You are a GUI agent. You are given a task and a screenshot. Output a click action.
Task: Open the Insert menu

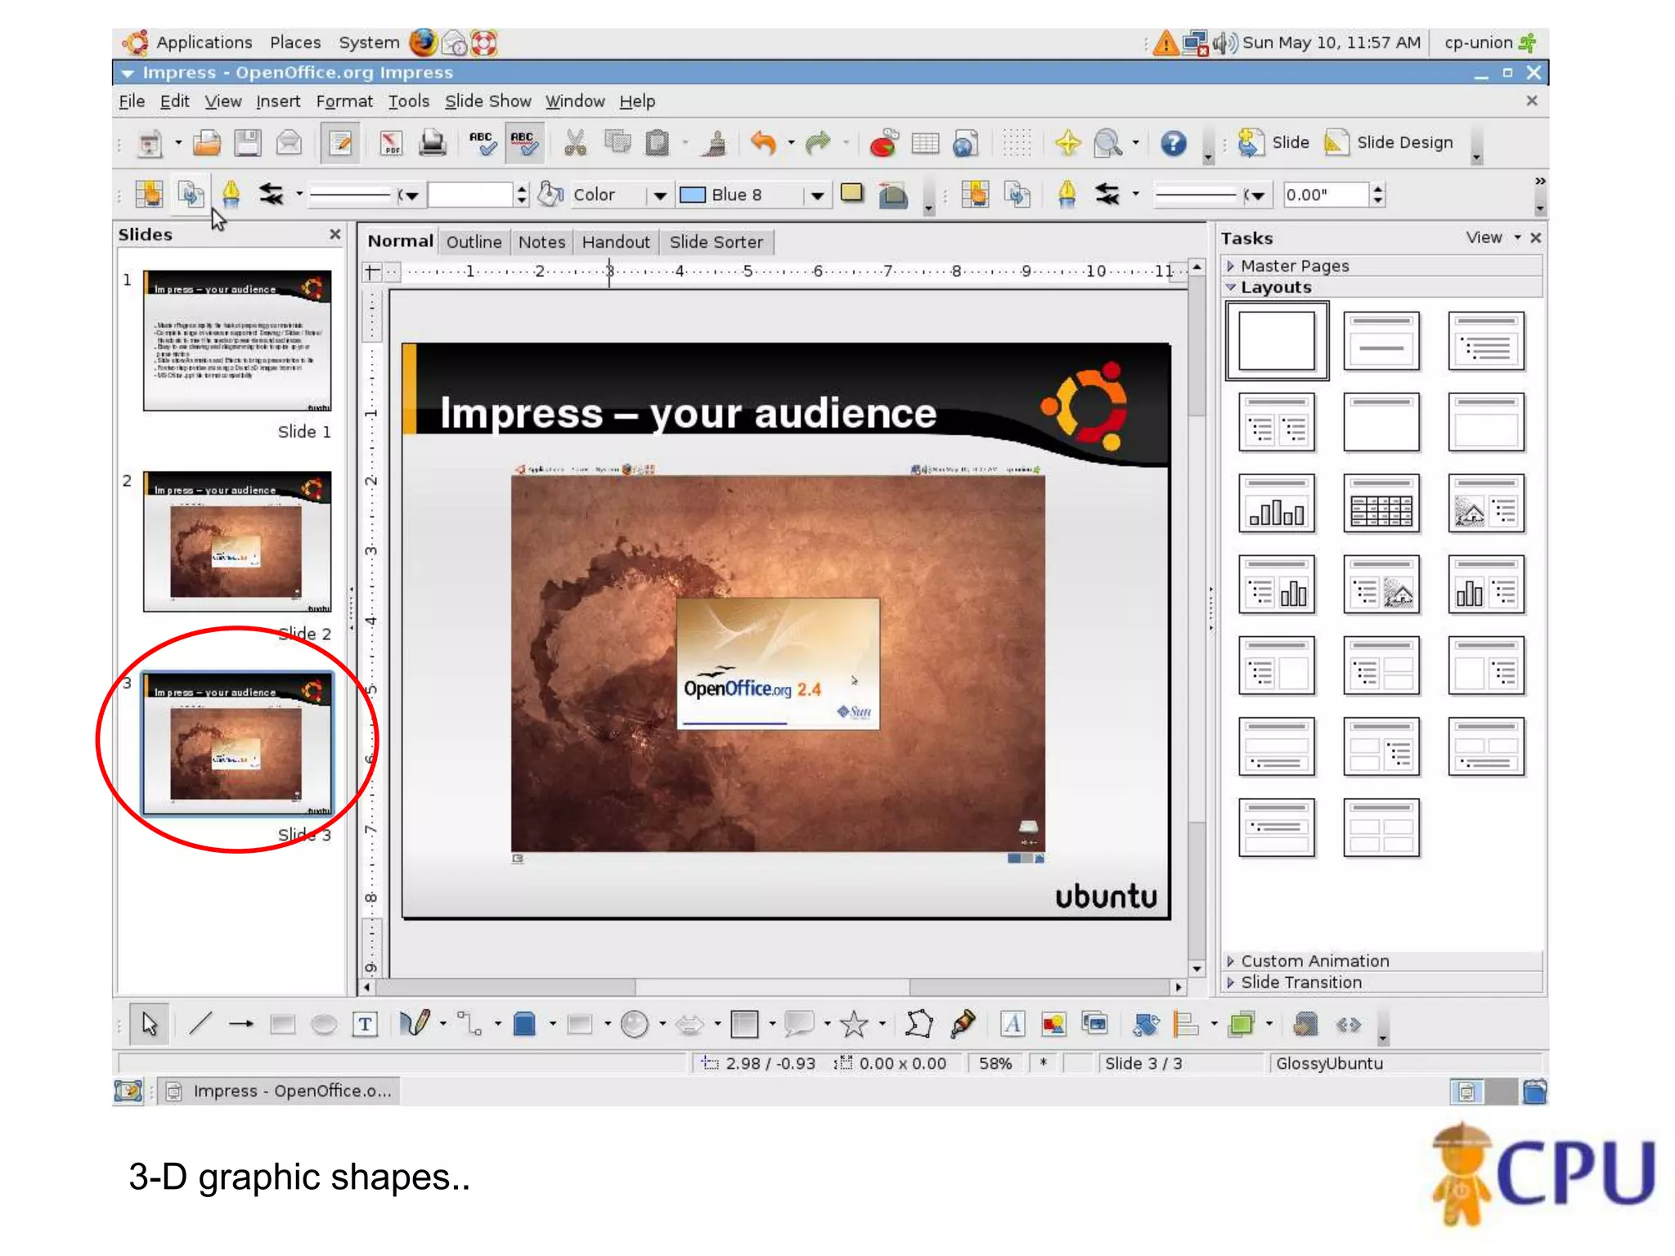click(278, 101)
